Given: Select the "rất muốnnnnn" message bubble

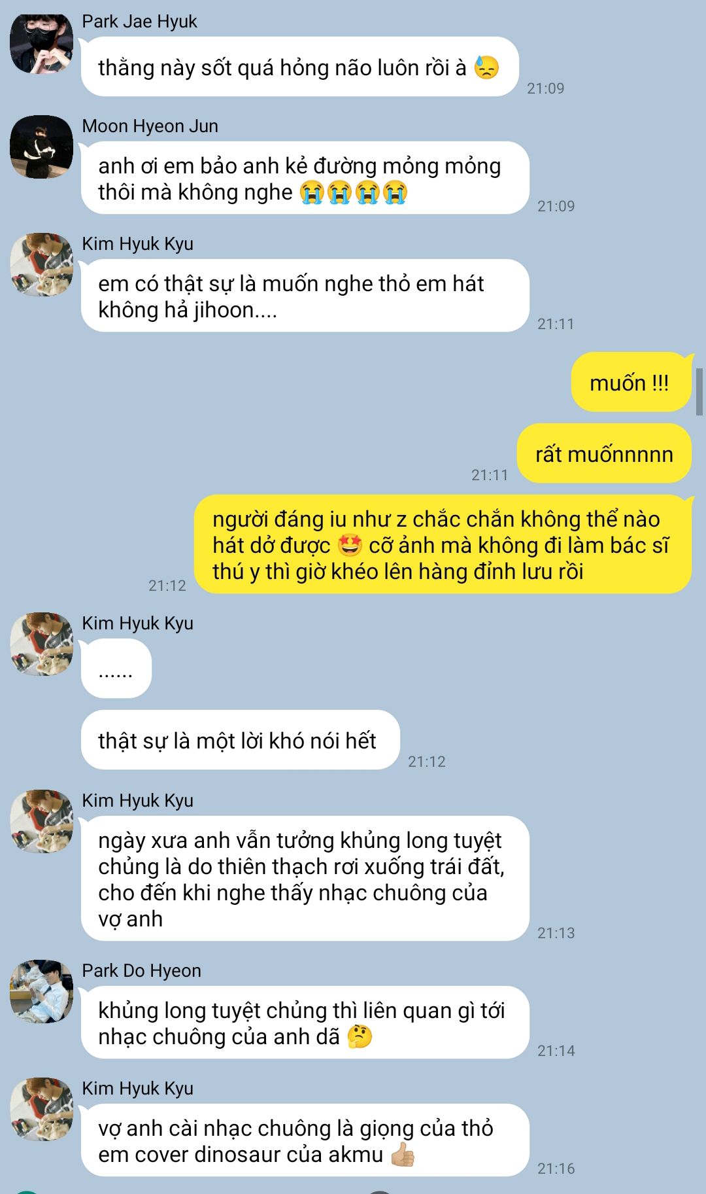Looking at the screenshot, I should pos(604,453).
